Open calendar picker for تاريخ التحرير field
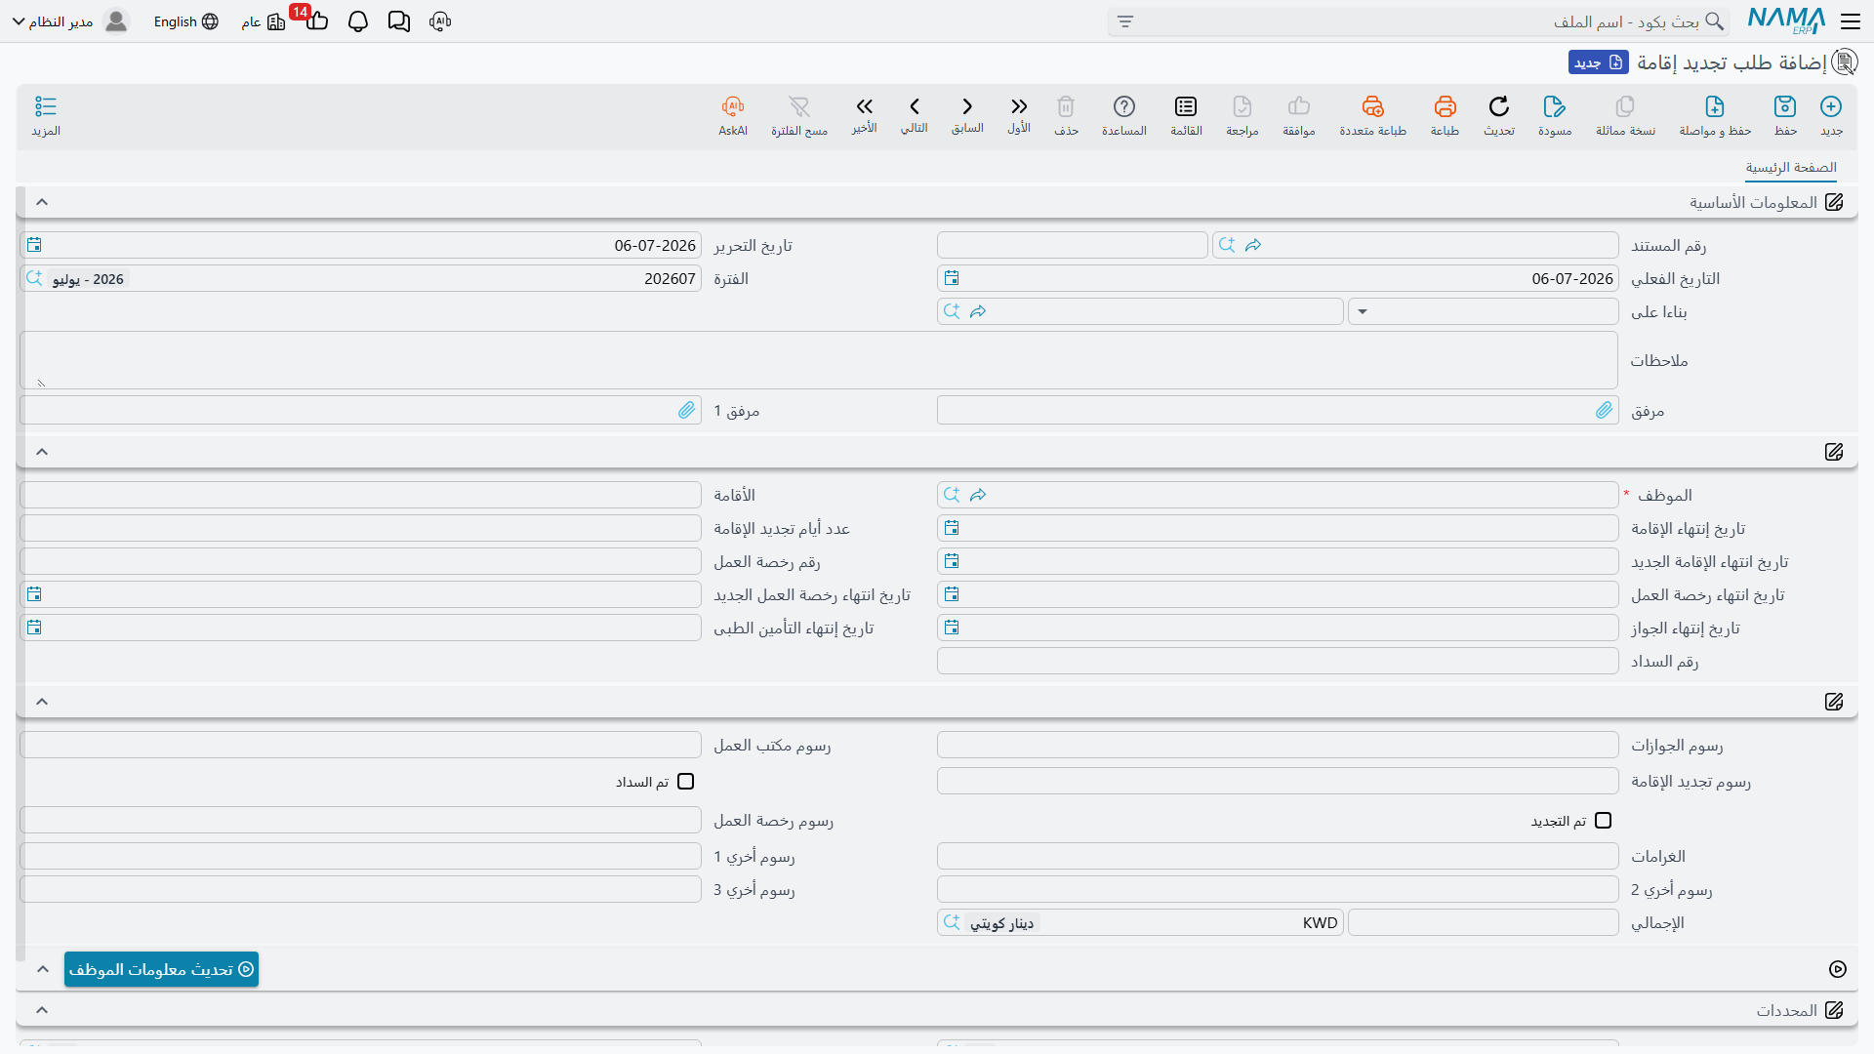Viewport: 1874px width, 1054px height. (x=34, y=245)
